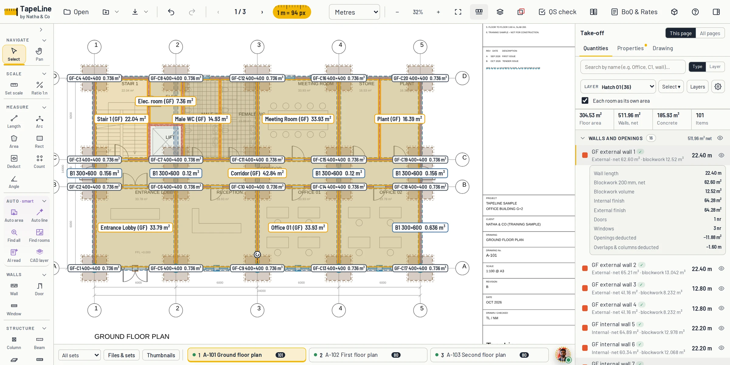The width and height of the screenshot is (730, 365).
Task: Click the Find rooms tool
Action: point(39,236)
